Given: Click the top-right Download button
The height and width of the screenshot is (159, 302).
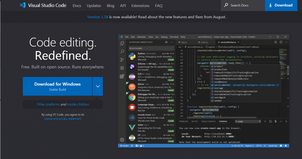Looking at the screenshot, I should [x=281, y=5].
